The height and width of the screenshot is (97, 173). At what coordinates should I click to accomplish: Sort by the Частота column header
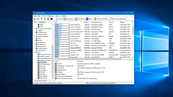point(87,22)
